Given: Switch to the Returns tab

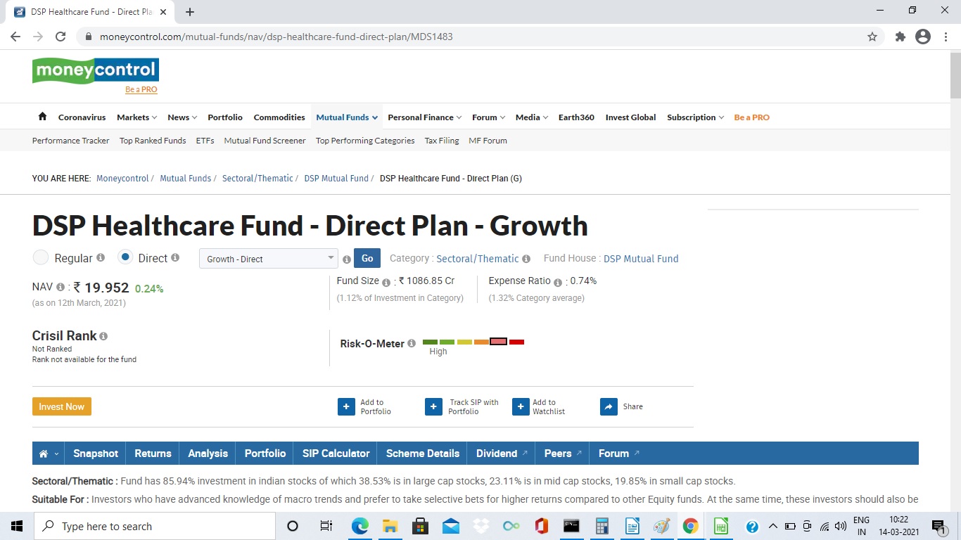Looking at the screenshot, I should 153,454.
